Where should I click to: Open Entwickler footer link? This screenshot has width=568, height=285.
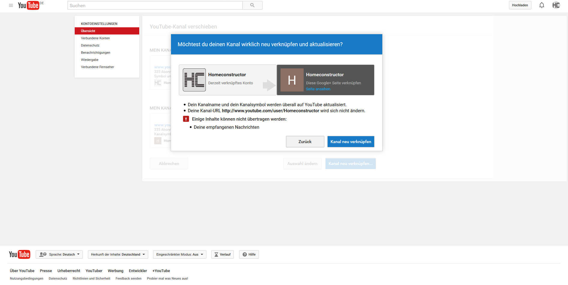[x=138, y=271]
